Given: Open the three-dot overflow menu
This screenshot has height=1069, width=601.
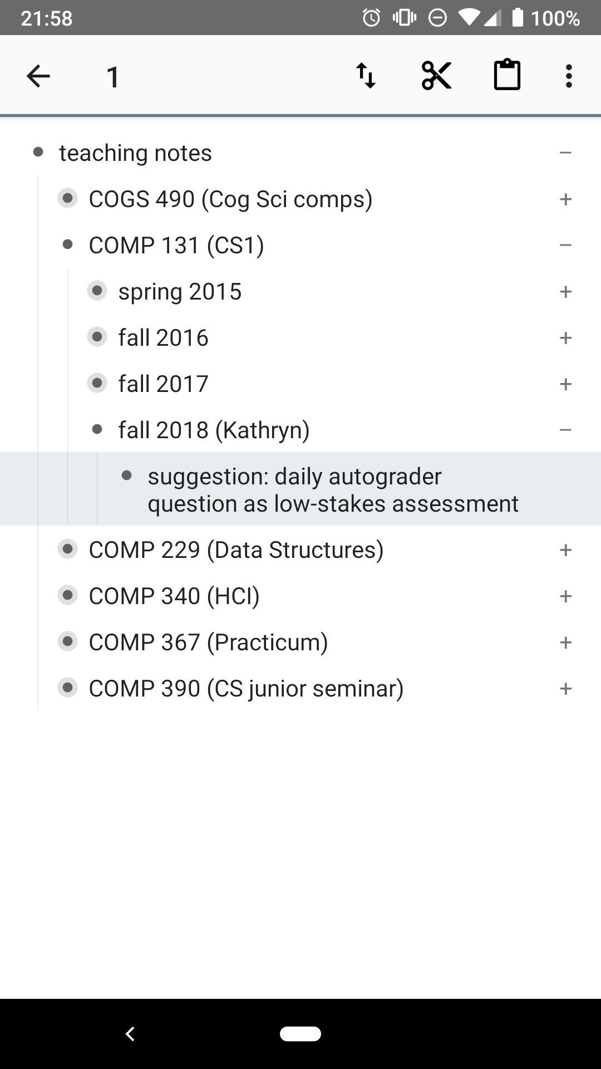Looking at the screenshot, I should click(569, 76).
